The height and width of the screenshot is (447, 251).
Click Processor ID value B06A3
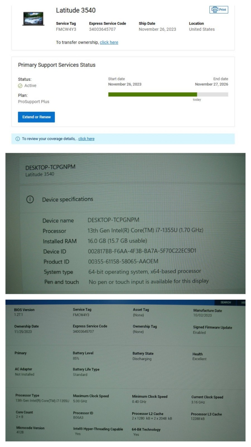78,418
